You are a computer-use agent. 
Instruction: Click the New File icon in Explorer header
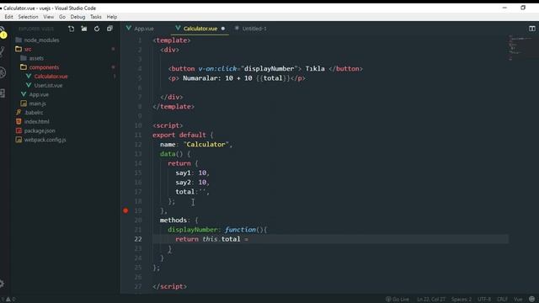tap(71, 29)
